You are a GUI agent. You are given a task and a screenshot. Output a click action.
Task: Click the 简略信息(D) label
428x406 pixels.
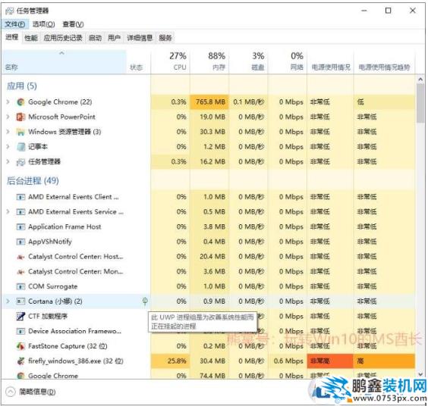coord(37,392)
